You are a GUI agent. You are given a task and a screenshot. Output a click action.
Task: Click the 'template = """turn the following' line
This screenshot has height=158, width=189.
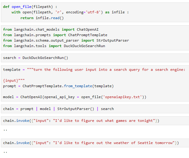point(94,70)
